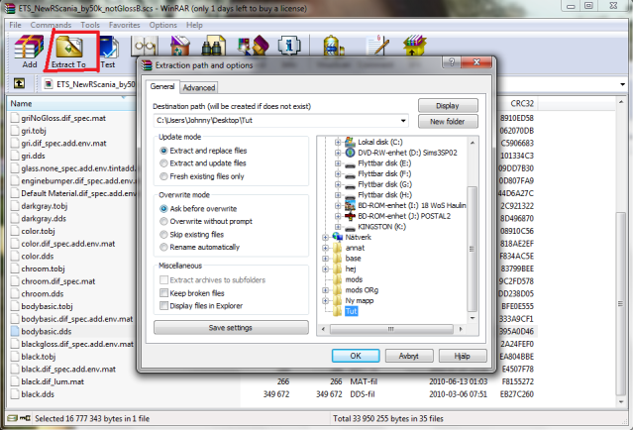Click the View glasses toolbar icon
The width and height of the screenshot is (633, 430).
[144, 47]
